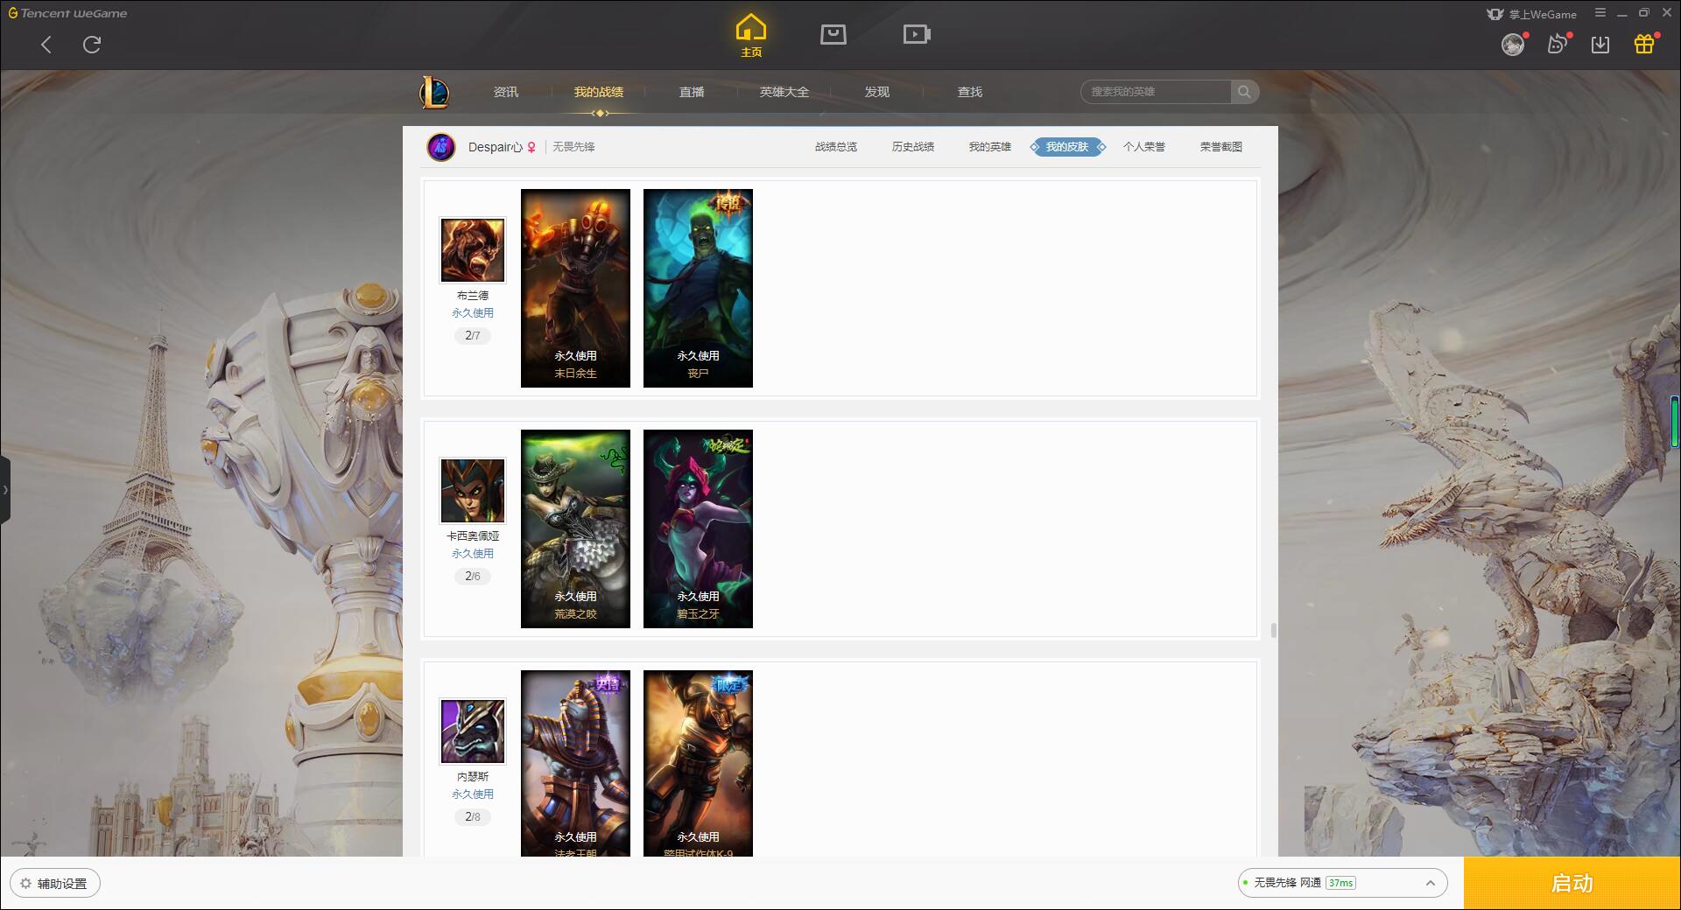Refresh the page with the reload icon
The width and height of the screenshot is (1681, 910).
pos(92,45)
